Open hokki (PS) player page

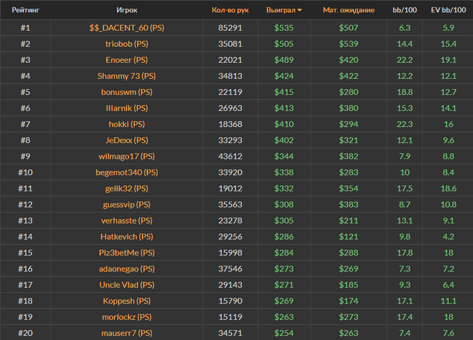(127, 124)
